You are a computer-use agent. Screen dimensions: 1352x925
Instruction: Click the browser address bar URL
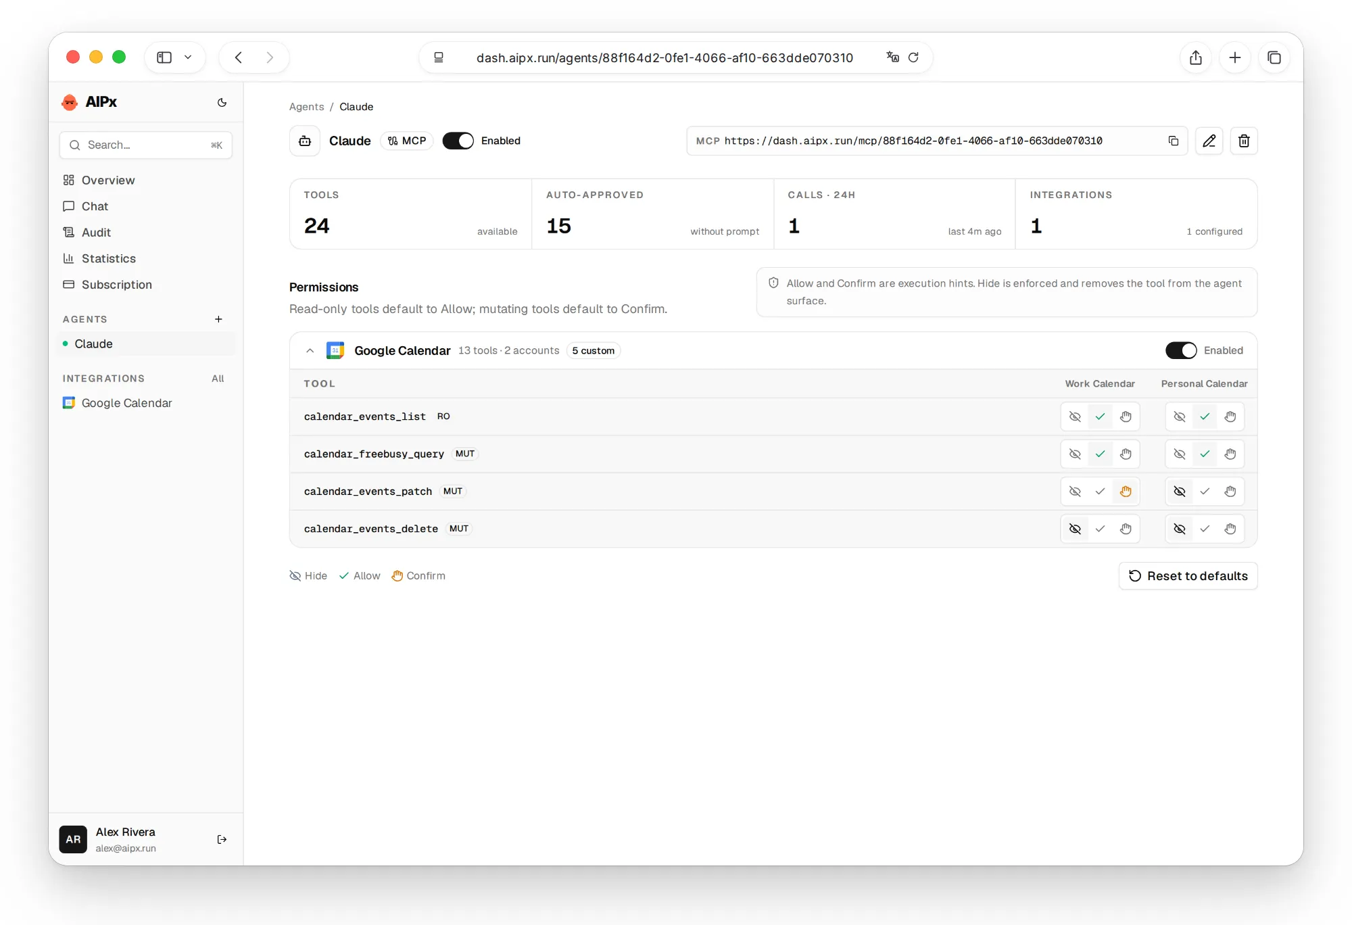tap(665, 57)
